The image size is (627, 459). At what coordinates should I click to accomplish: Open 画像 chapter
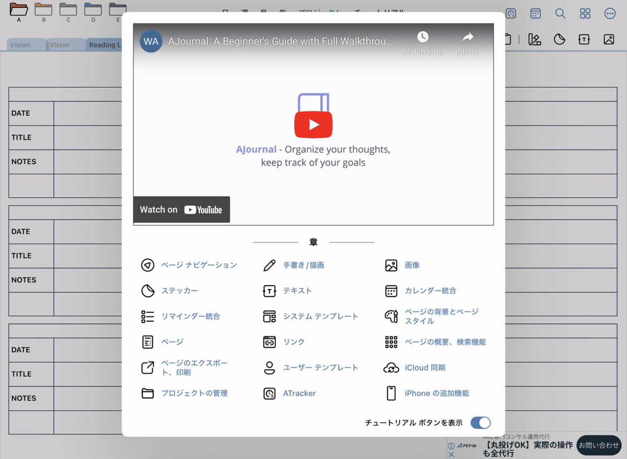click(x=412, y=265)
